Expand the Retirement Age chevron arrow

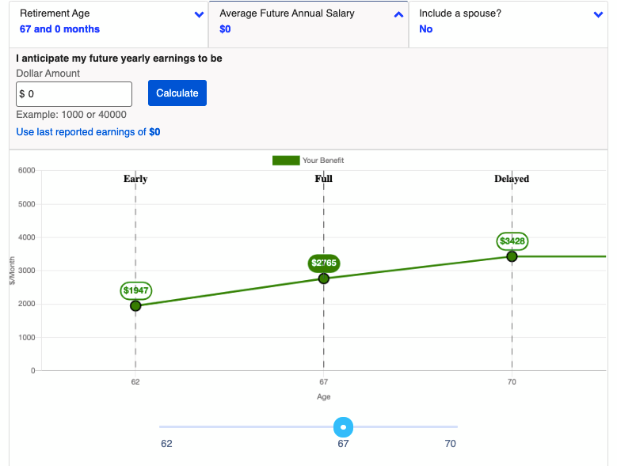pyautogui.click(x=199, y=15)
